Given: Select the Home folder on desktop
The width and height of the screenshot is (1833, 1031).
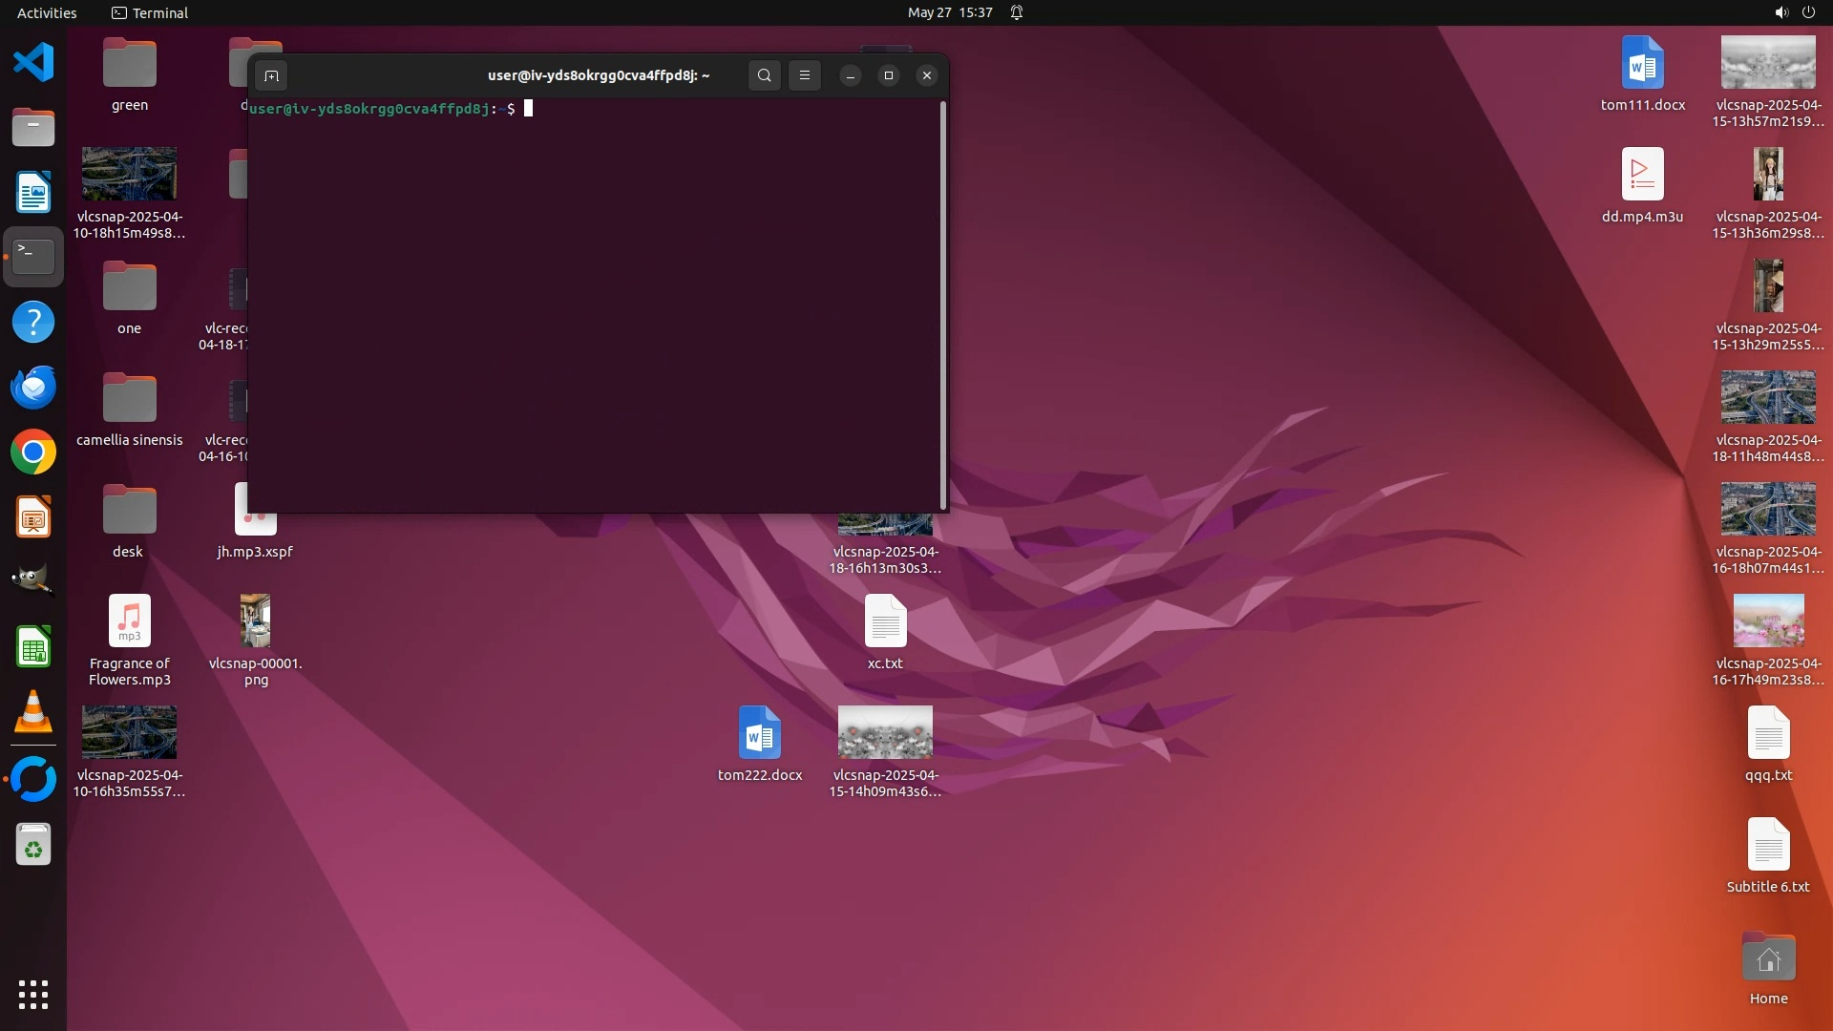Looking at the screenshot, I should tap(1768, 958).
